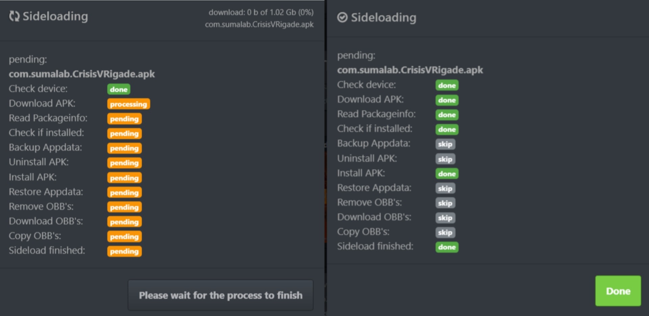Click the spinning sync icon beside Sideloading
This screenshot has width=649, height=316.
click(x=14, y=16)
